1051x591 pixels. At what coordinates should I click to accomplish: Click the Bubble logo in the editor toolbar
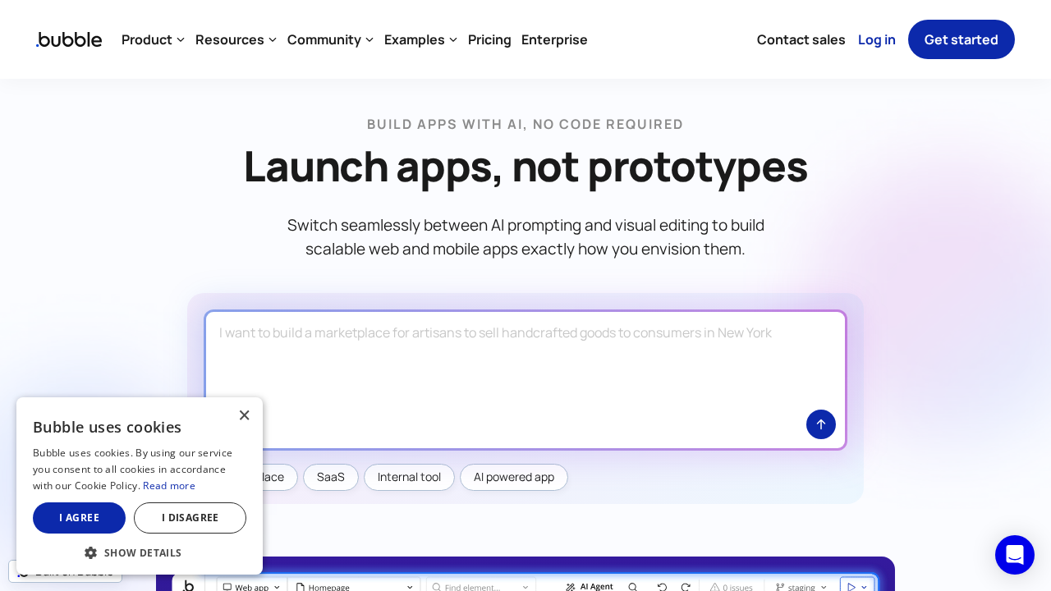(x=189, y=586)
